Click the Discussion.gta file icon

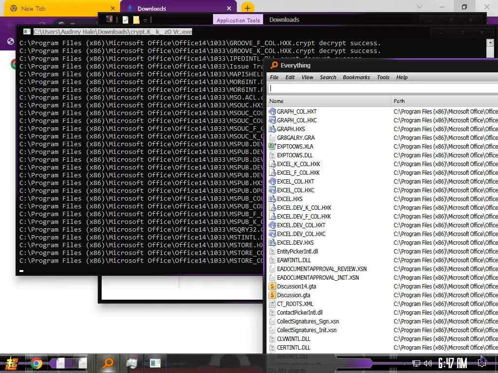click(272, 295)
